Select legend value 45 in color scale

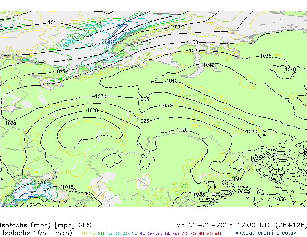(142, 233)
